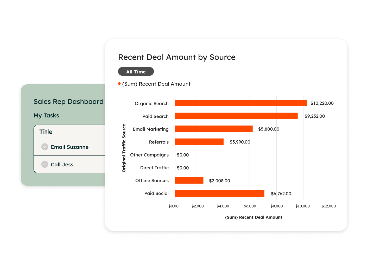Click the Title column header
The image size is (368, 269).
pyautogui.click(x=46, y=132)
